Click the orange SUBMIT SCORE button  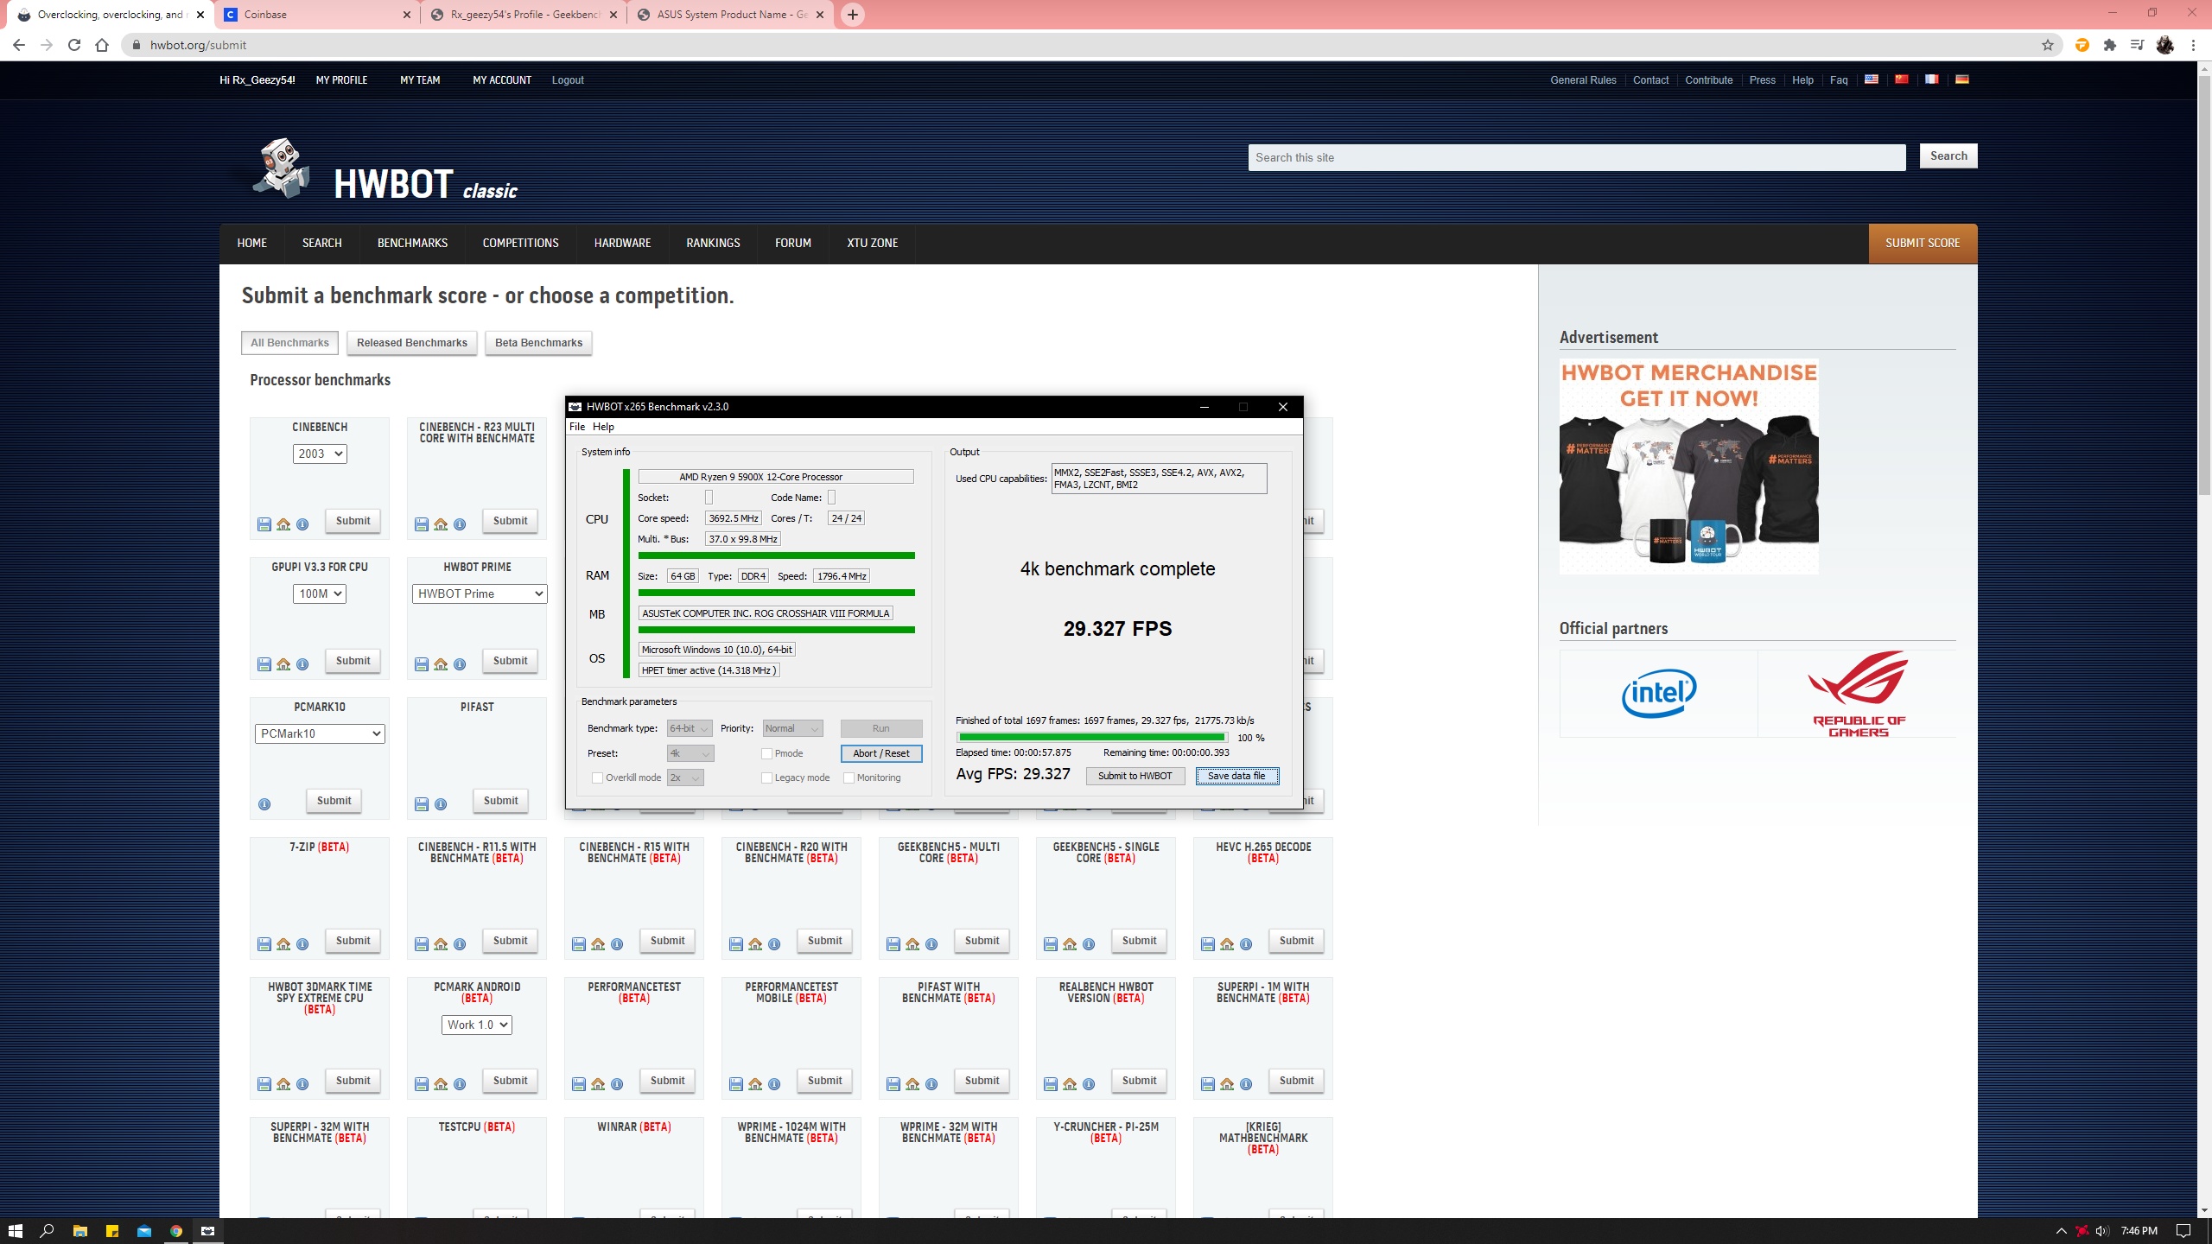click(x=1923, y=243)
